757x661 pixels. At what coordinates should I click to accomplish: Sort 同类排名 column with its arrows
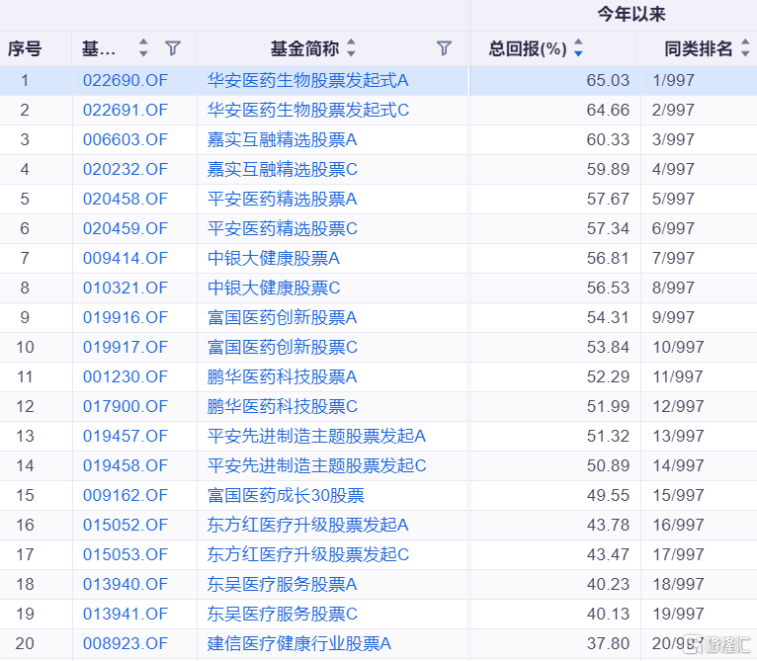pos(745,48)
